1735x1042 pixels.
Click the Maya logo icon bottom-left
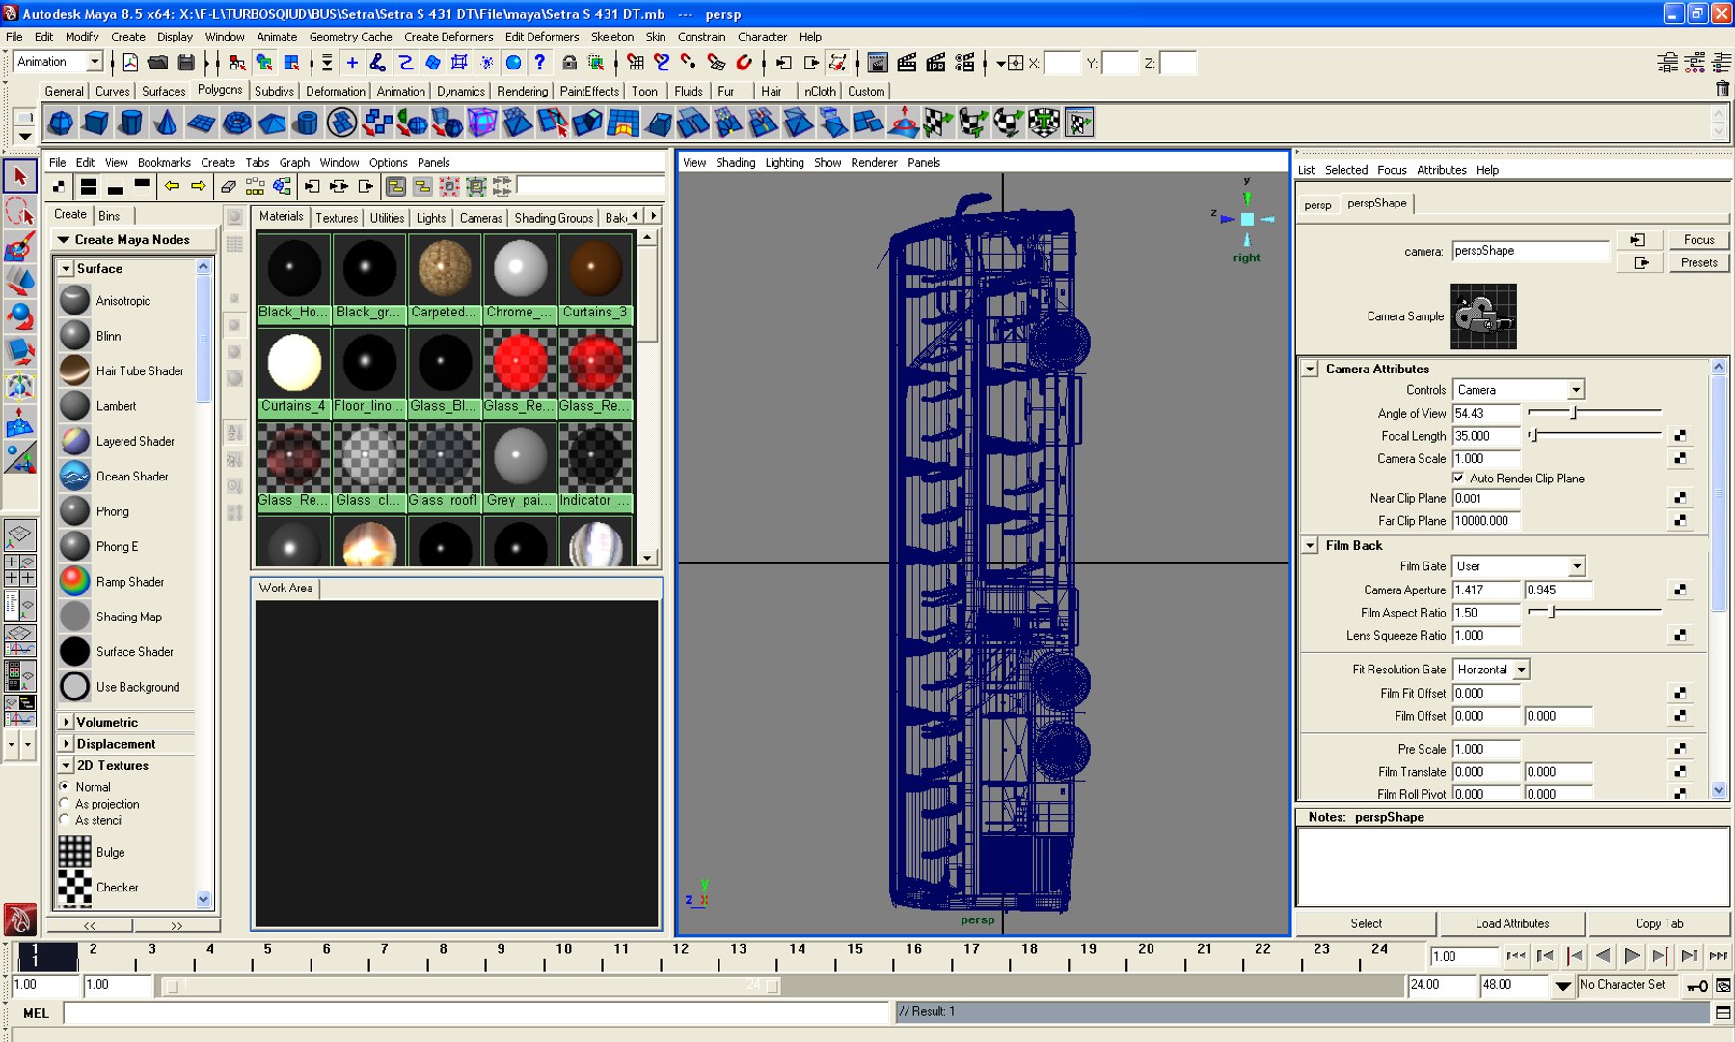(19, 919)
